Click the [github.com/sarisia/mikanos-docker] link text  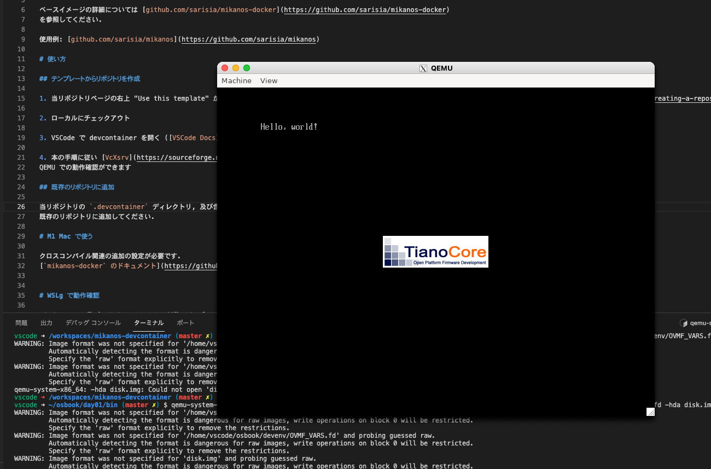(x=211, y=10)
